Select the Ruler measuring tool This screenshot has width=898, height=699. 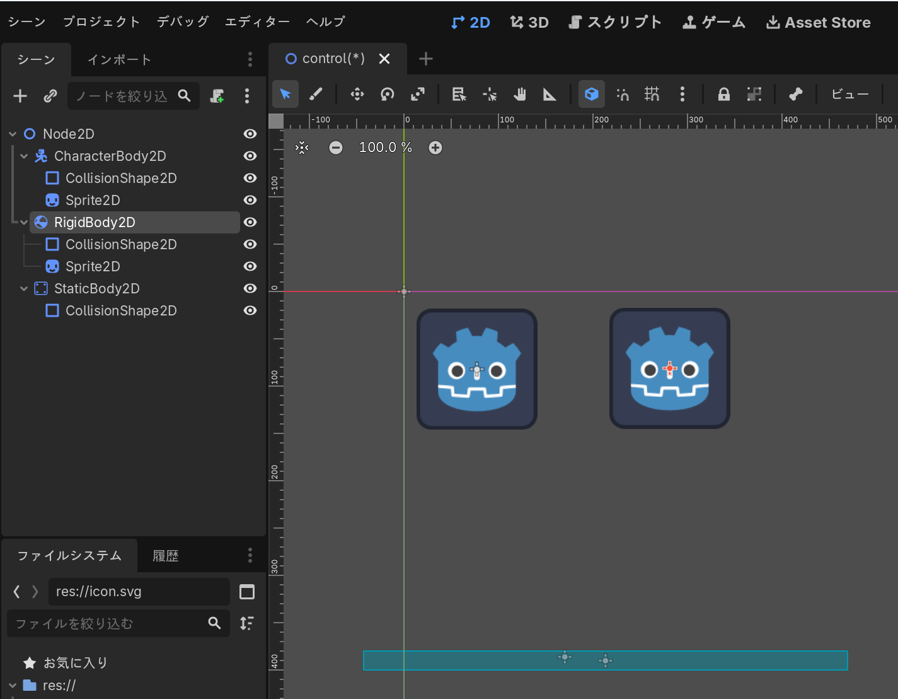550,95
